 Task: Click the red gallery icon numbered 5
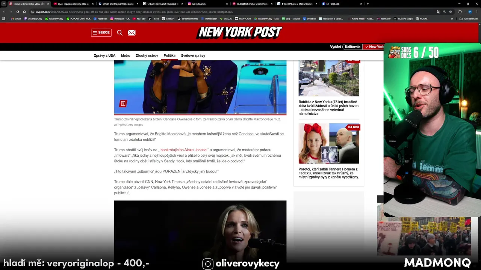click(123, 103)
